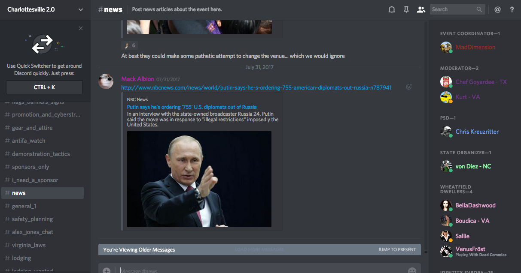The width and height of the screenshot is (521, 273).
Task: Open the nbcnews.com article URL
Action: point(256,87)
